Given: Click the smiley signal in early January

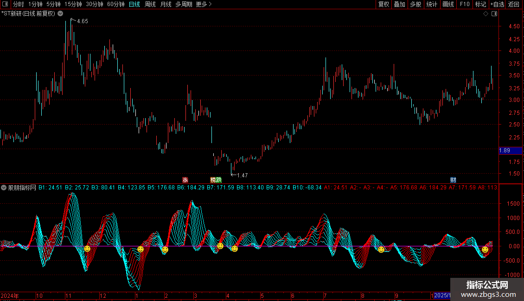Looking at the screenshot, I should point(141,249).
